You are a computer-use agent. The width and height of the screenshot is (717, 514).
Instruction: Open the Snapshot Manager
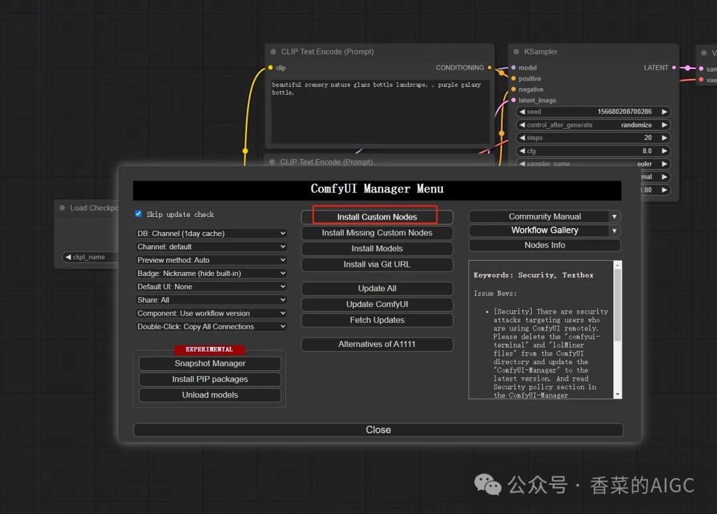tap(210, 363)
